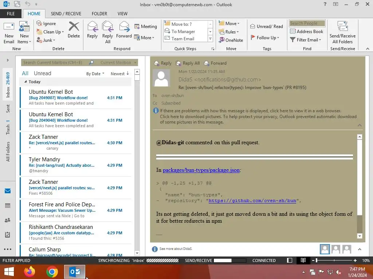Viewport: 373px width, 279px height.
Task: Click Forward in the reading pane
Action: pyautogui.click(x=215, y=63)
